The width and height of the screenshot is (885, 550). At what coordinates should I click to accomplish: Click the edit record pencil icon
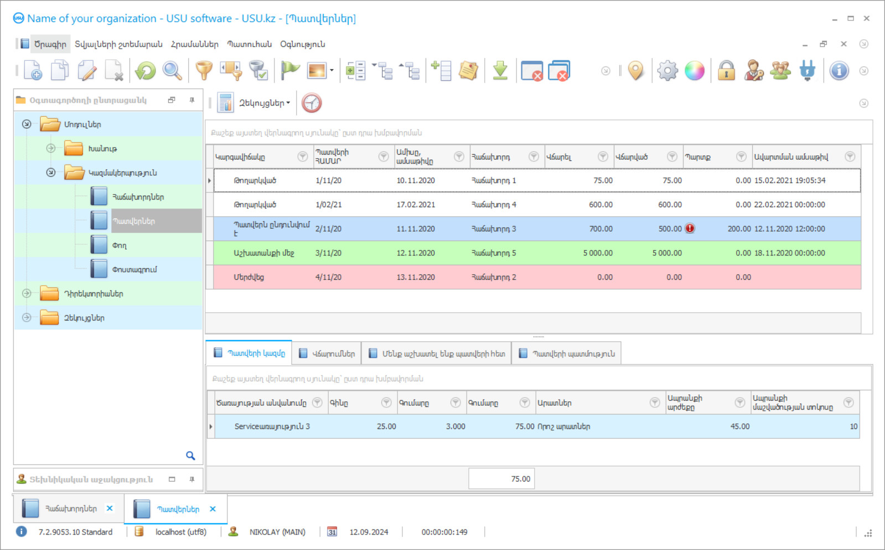tap(87, 71)
